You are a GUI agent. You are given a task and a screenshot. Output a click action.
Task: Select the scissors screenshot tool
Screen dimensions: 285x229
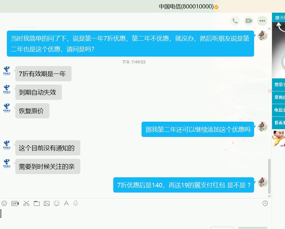[26, 203]
